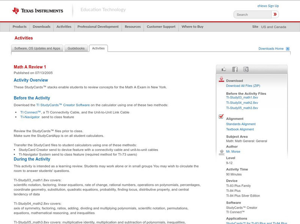Share the activity on Twitter
Viewport: 300px width, 224px height.
click(246, 69)
